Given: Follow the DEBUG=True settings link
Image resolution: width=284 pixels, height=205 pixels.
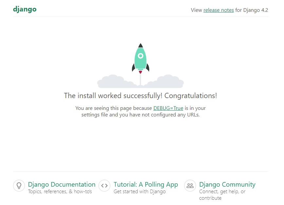Looking at the screenshot, I should tap(168, 108).
